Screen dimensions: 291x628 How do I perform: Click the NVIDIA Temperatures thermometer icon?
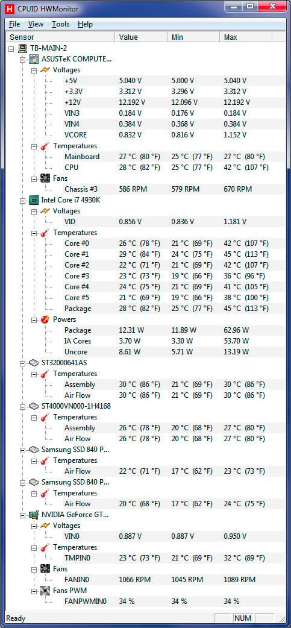click(45, 547)
